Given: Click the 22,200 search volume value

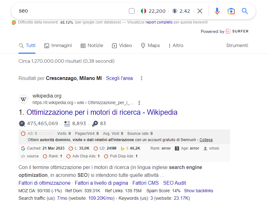Looking at the screenshot, I should [x=157, y=11].
